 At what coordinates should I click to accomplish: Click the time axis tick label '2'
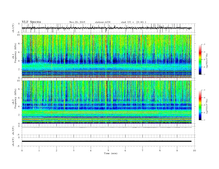[56, 150]
